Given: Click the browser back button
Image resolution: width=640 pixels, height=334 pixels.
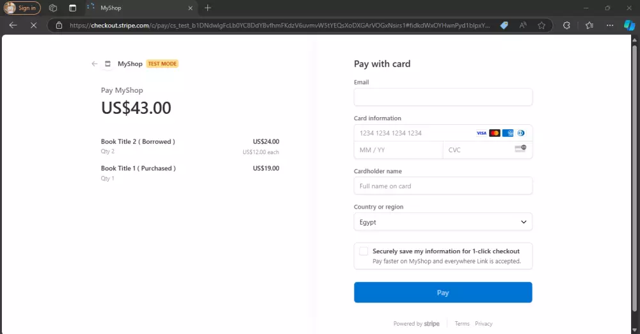Looking at the screenshot, I should pos(13,26).
